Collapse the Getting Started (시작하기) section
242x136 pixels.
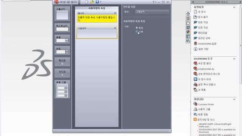click(x=234, y=7)
